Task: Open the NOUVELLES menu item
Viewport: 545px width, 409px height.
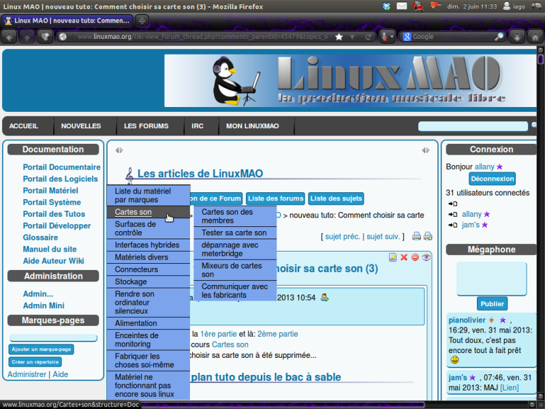Action: click(x=81, y=126)
